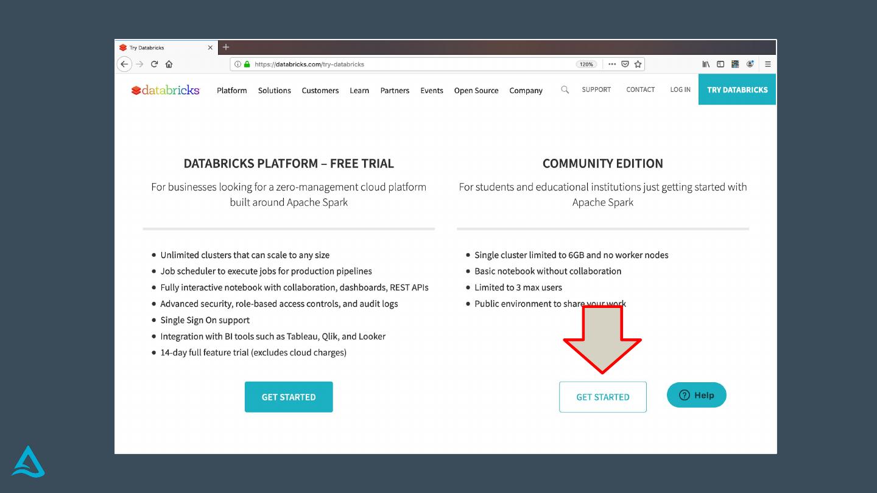
Task: Click '14-day full feature trial' bullet
Action: tap(253, 352)
